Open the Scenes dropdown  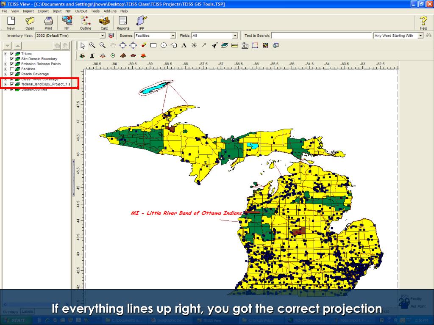pos(173,36)
